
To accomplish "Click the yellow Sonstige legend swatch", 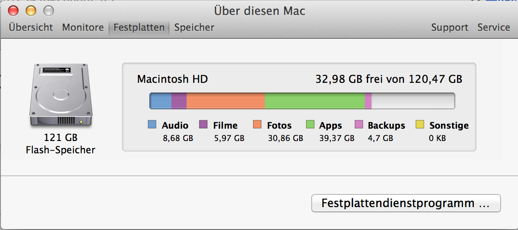I will 420,125.
